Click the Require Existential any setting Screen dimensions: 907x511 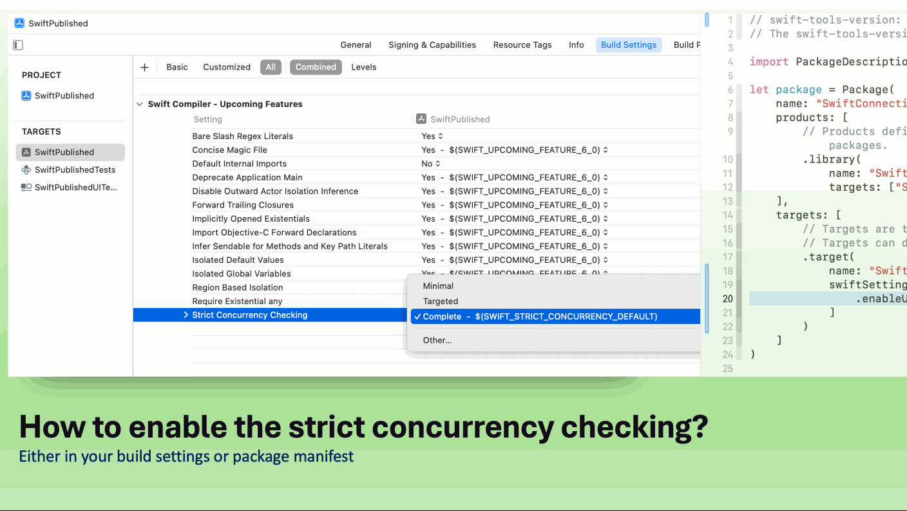click(237, 302)
